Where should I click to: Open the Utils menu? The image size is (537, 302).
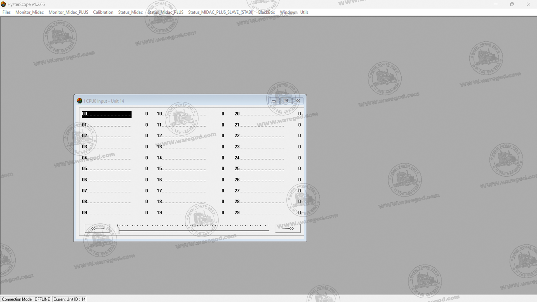tap(304, 12)
